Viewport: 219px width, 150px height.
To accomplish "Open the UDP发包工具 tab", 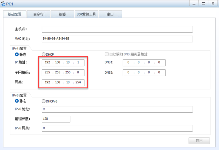I will [86, 14].
